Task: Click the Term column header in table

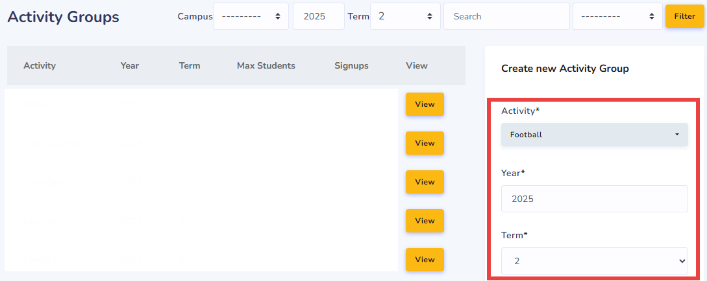Action: tap(190, 65)
